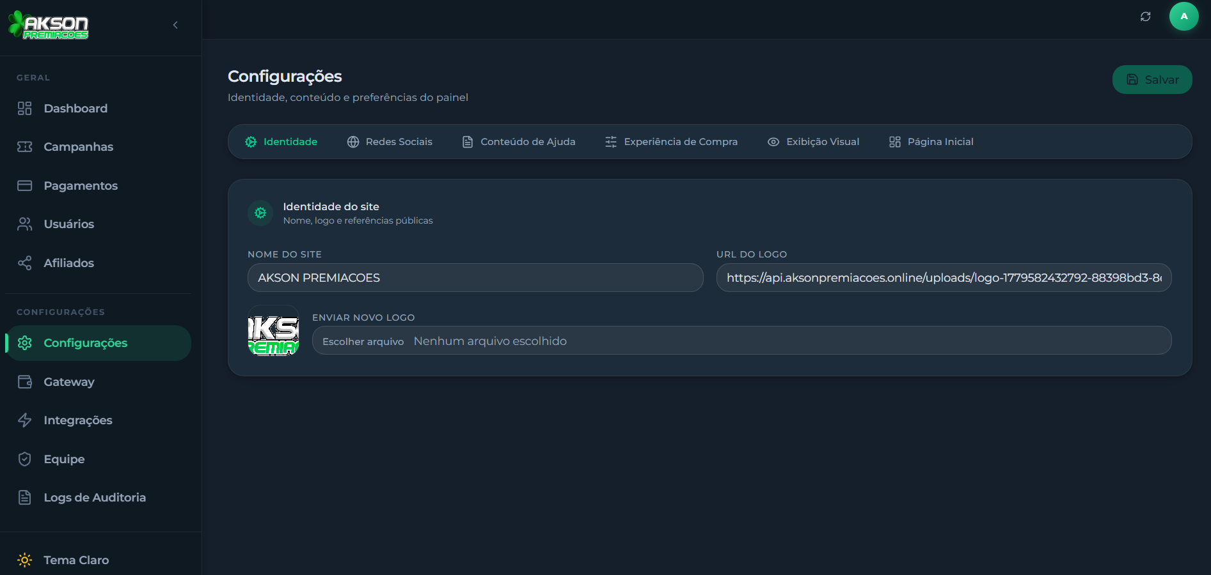
Task: Click the grid icon of Página Inicial
Action: [x=895, y=142]
